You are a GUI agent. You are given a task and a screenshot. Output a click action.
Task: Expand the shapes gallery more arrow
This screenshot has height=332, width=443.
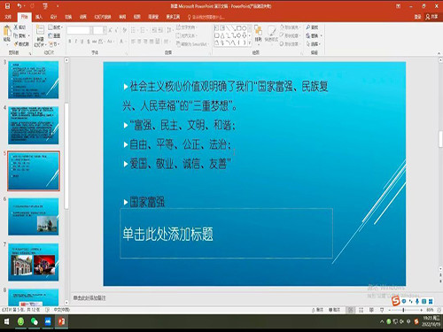tap(250, 43)
